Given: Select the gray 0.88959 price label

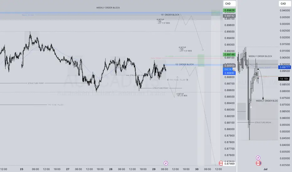Looking at the screenshot, I should (x=229, y=66).
